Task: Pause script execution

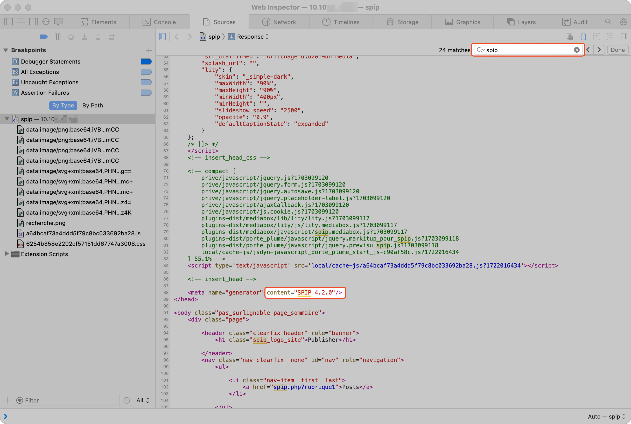Action: pyautogui.click(x=58, y=37)
